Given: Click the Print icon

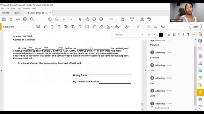Looking at the screenshot, I should pyautogui.click(x=25, y=19).
